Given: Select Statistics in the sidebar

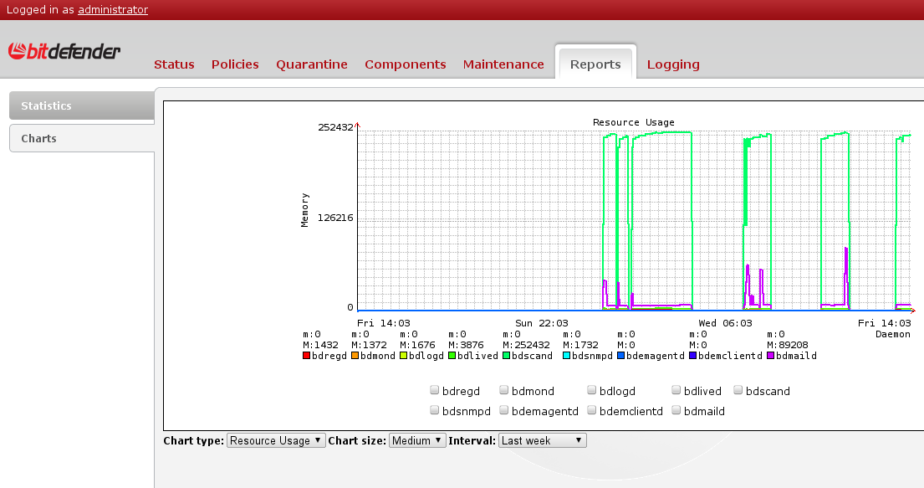Looking at the screenshot, I should [x=81, y=106].
